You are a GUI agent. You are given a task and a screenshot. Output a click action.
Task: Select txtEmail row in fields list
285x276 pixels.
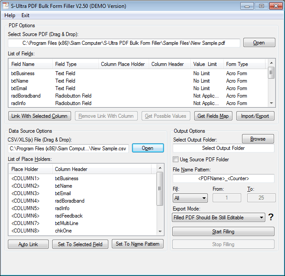point(19,88)
